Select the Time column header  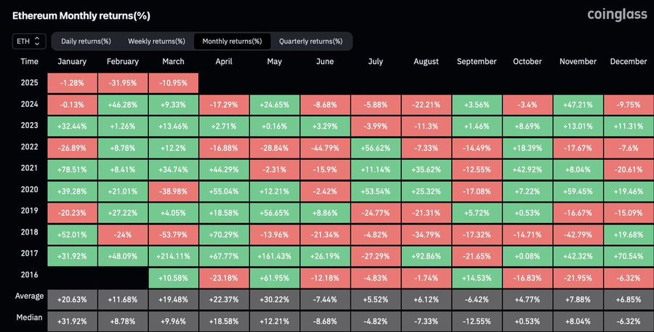30,62
